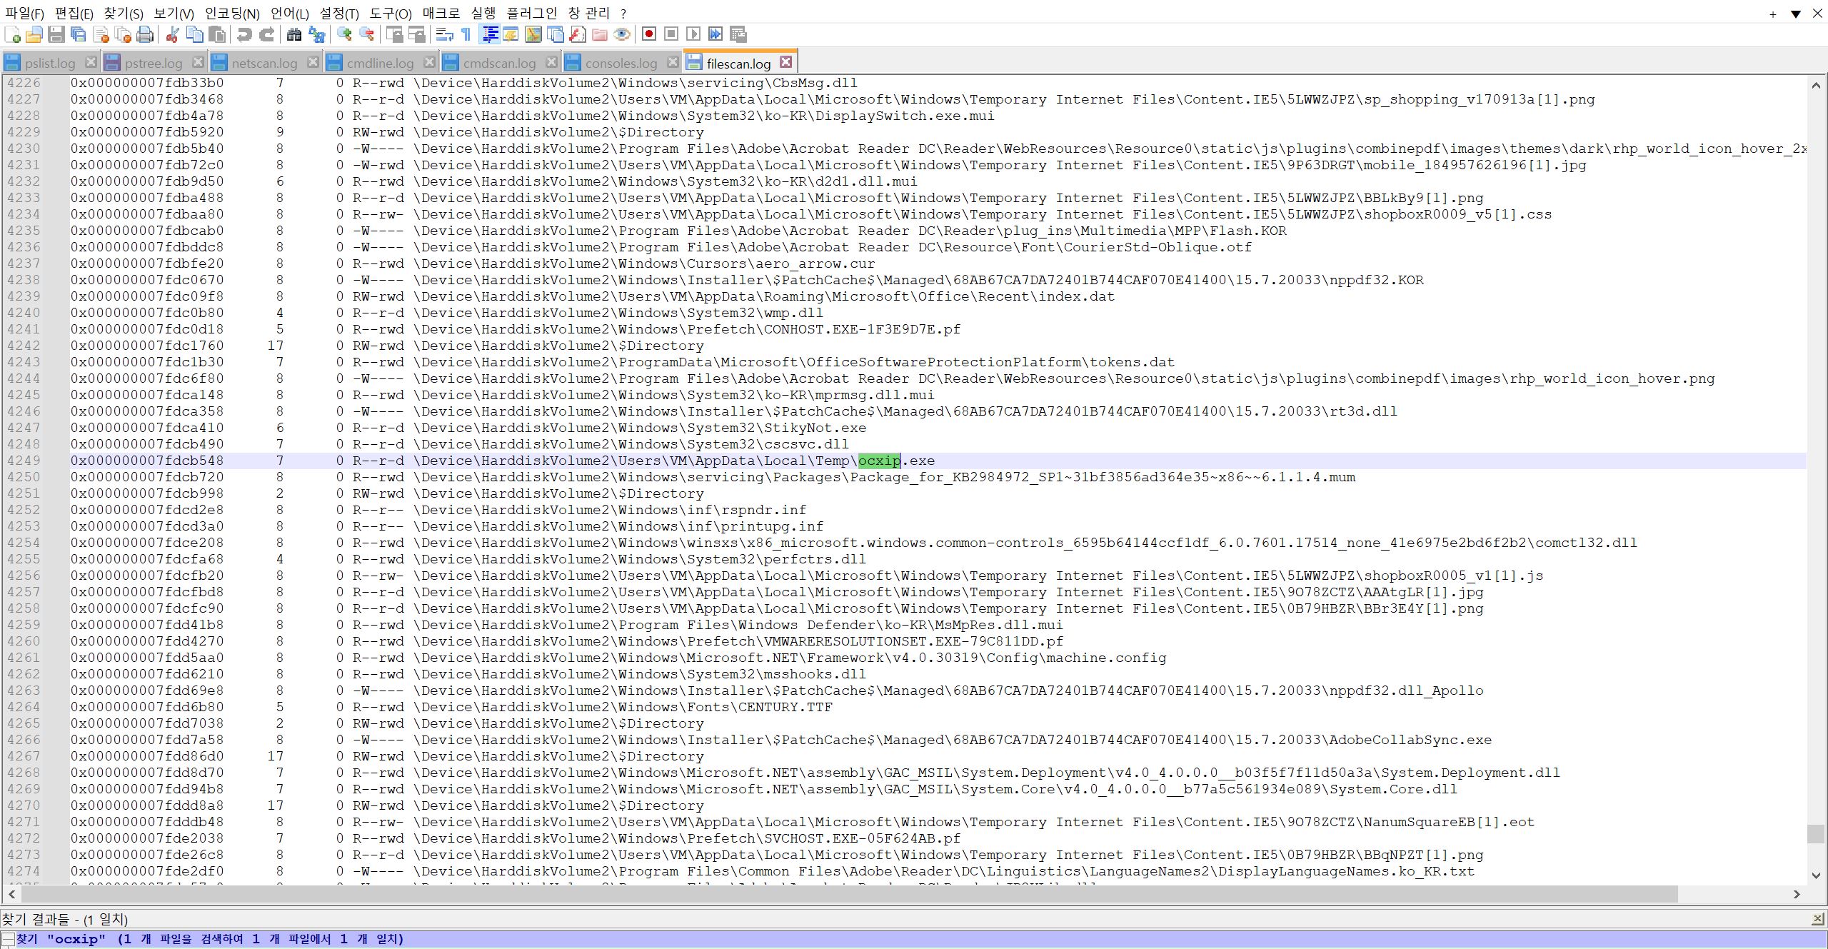
Task: Click the New file toolbar icon
Action: click(x=12, y=34)
